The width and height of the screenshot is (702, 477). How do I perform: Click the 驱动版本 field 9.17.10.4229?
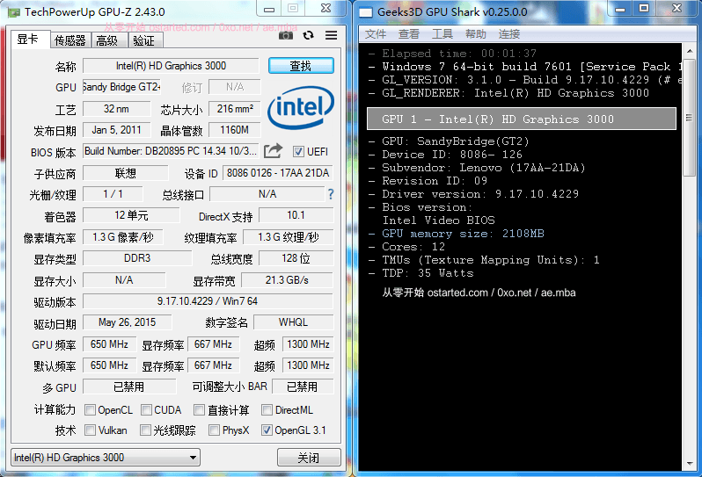208,300
